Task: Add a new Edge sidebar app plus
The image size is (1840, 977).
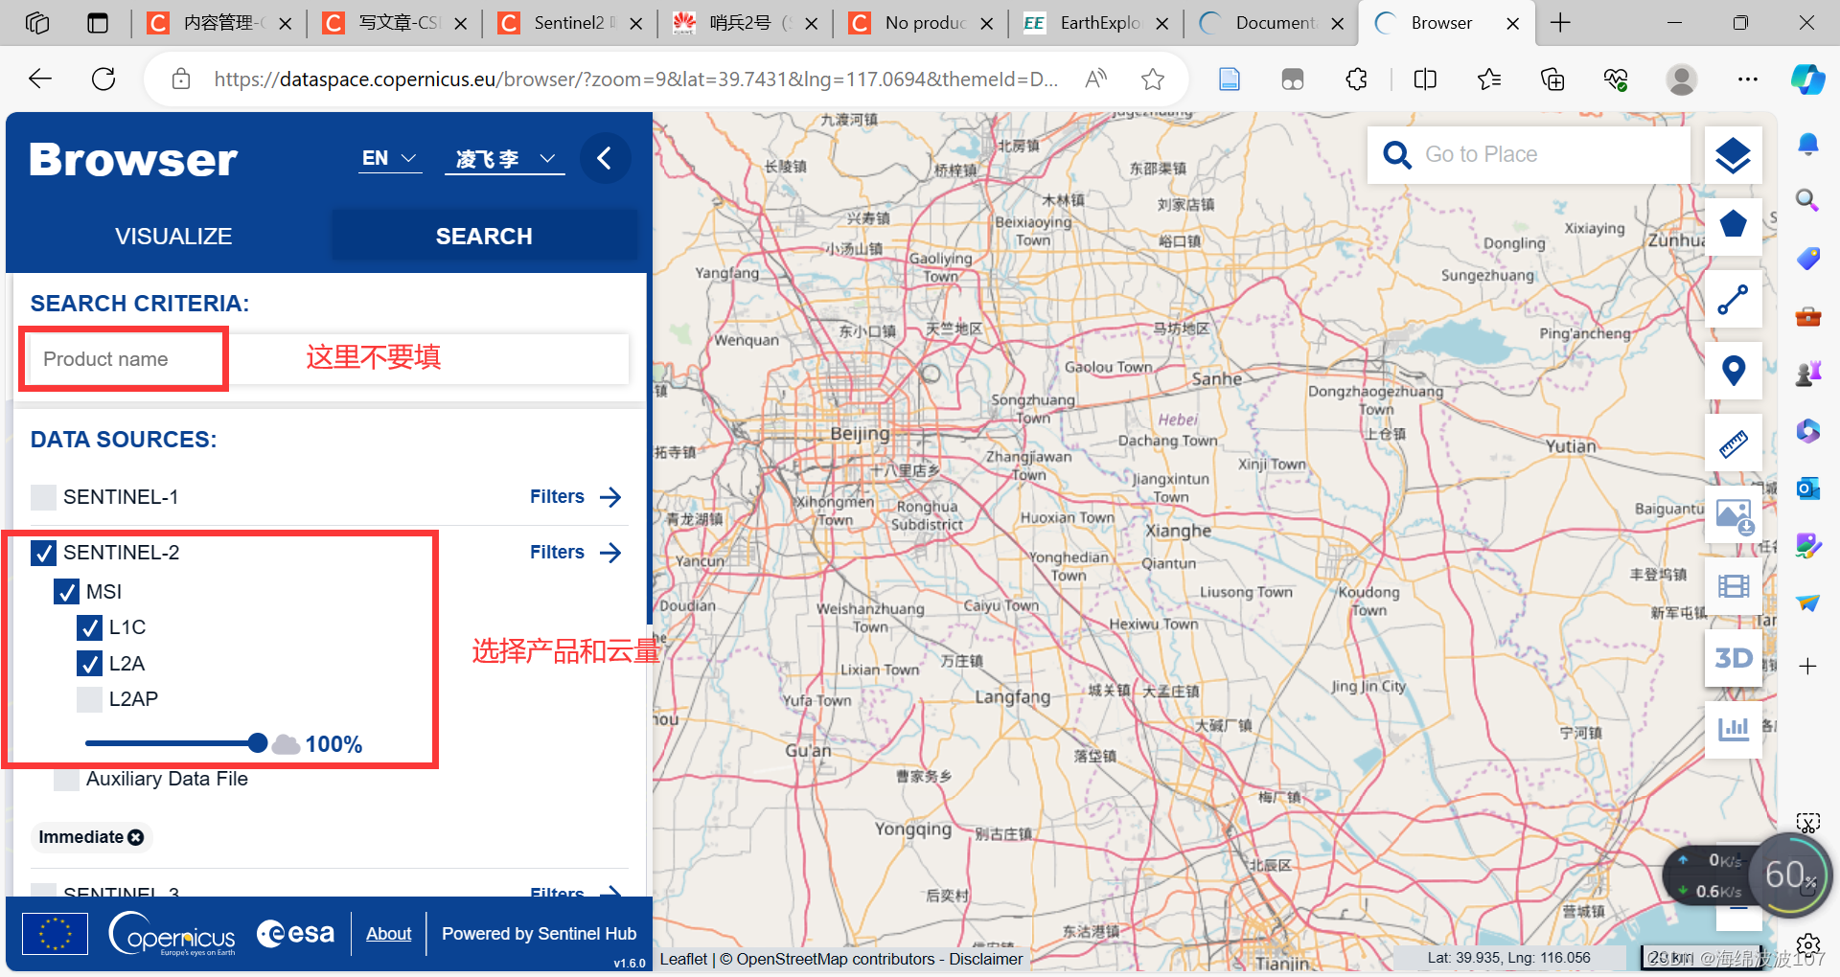Action: 1807,666
